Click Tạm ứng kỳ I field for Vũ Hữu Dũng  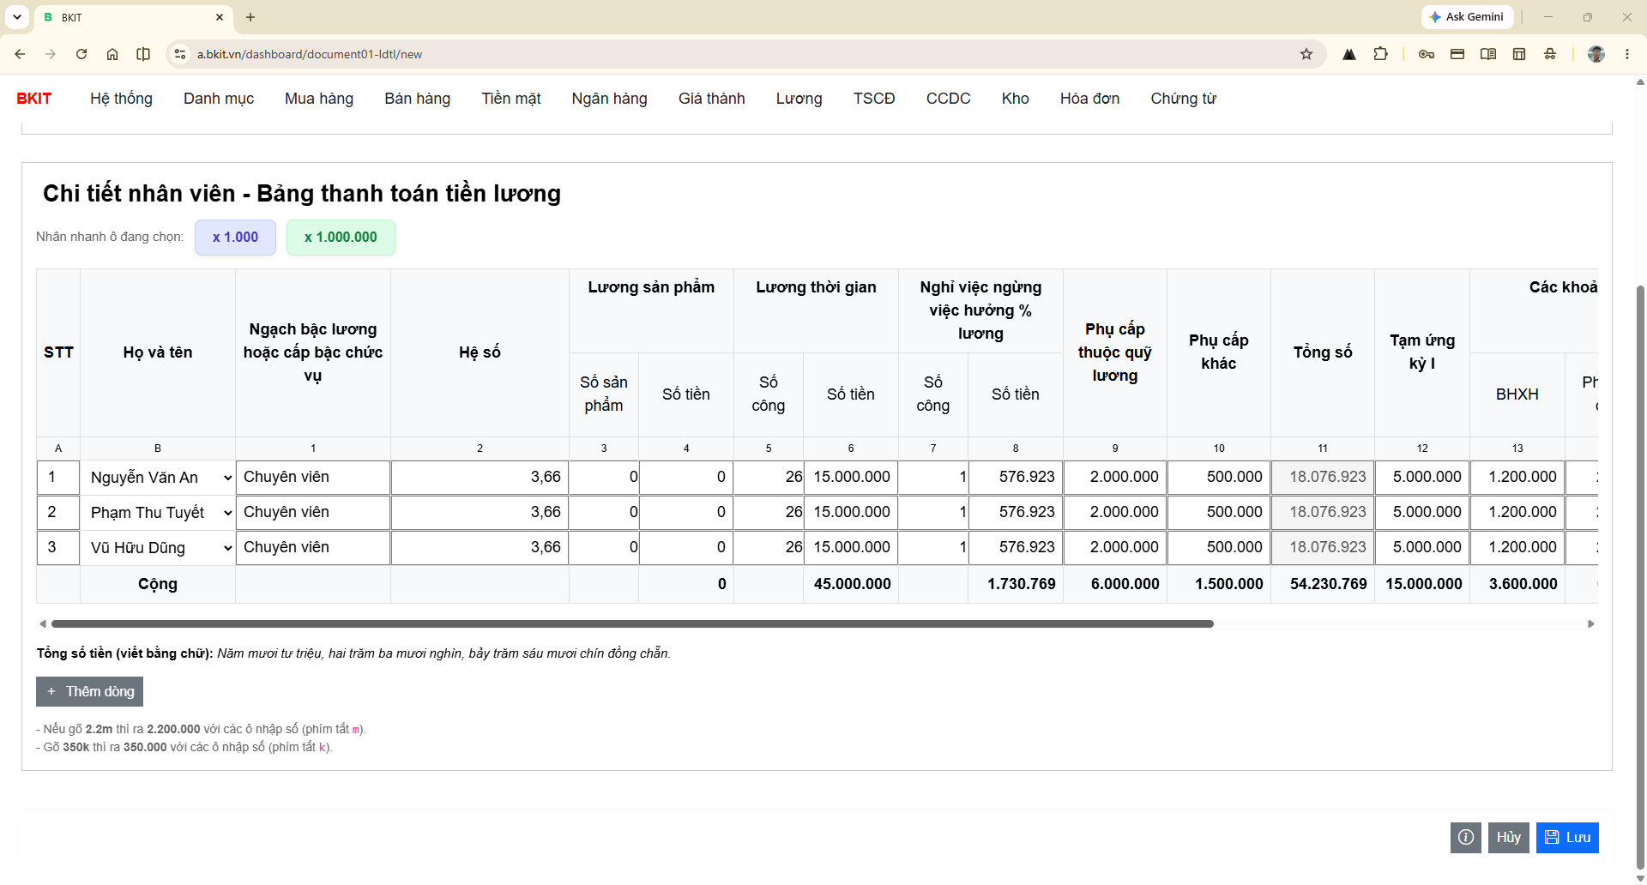[1422, 548]
